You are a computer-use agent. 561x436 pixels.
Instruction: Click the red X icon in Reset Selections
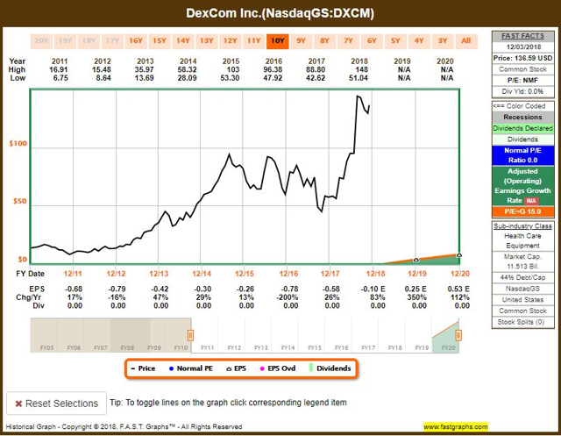pyautogui.click(x=18, y=404)
